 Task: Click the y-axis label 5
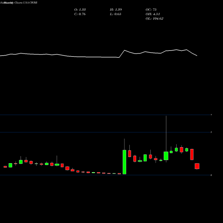211,132
